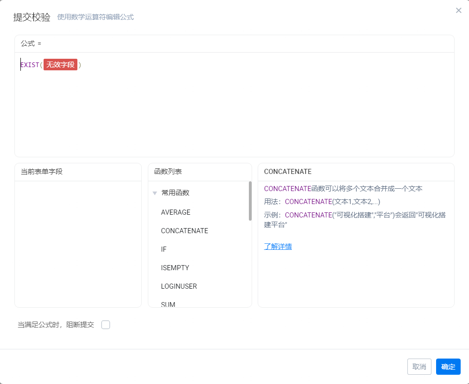Collapse the 常用函数 group arrow
The width and height of the screenshot is (469, 384).
(x=155, y=193)
